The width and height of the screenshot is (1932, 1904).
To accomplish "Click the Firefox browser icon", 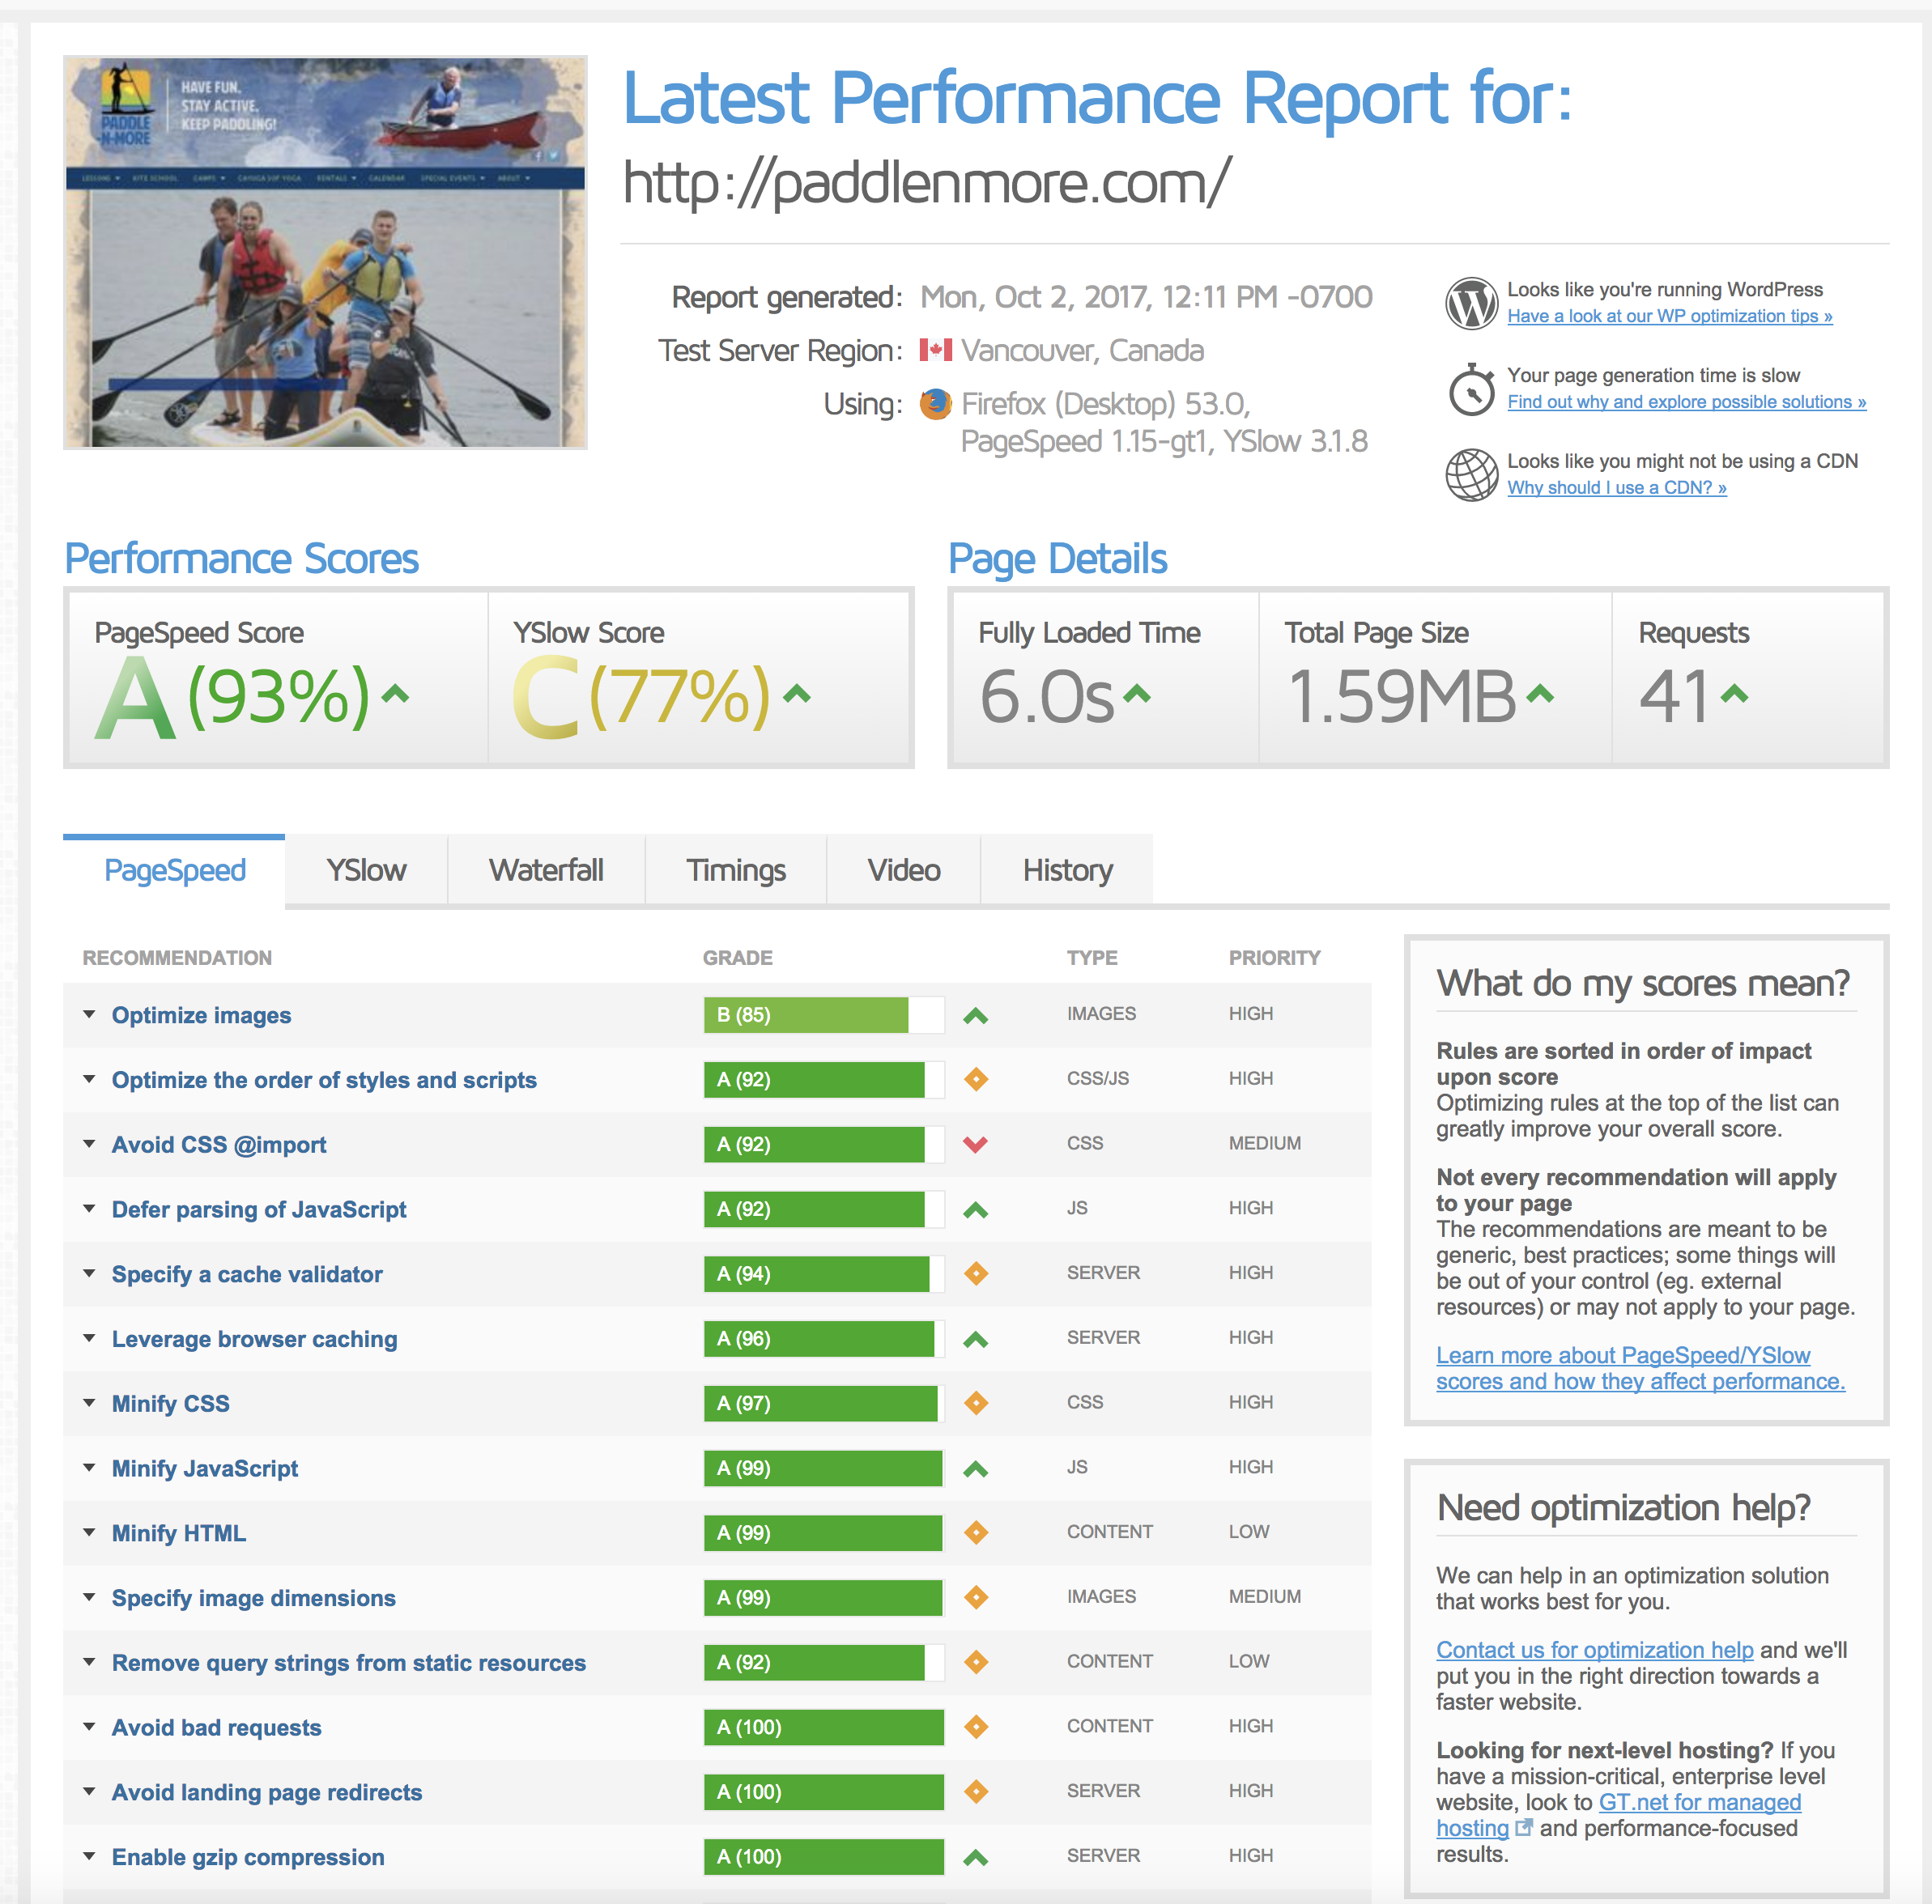I will click(935, 404).
